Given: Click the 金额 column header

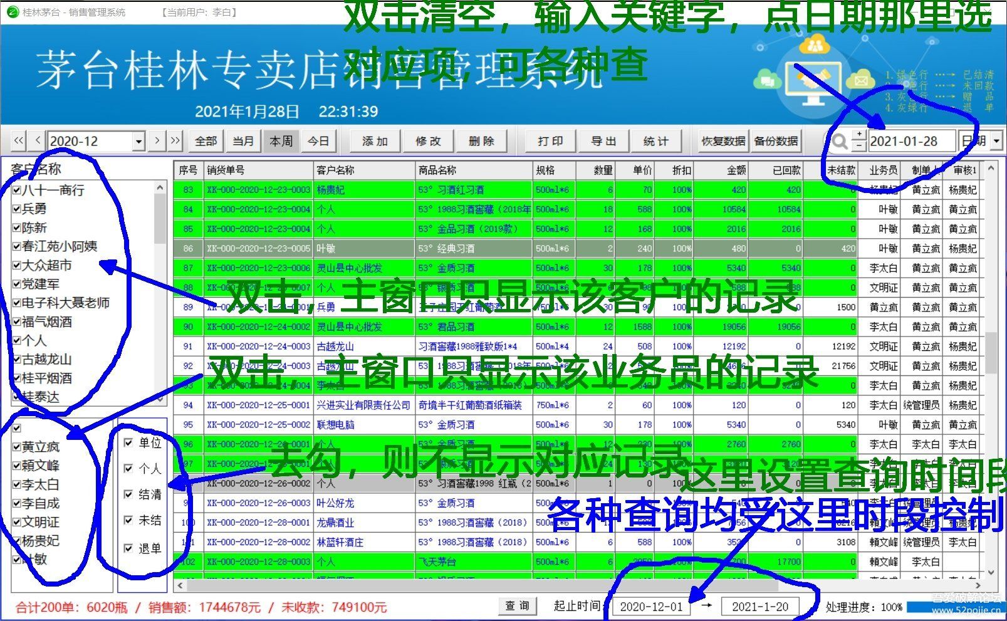Looking at the screenshot, I should pyautogui.click(x=721, y=170).
